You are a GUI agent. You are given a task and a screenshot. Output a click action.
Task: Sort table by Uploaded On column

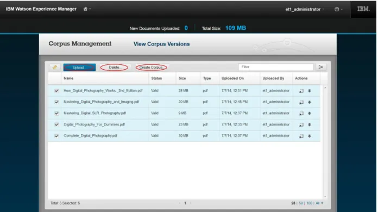coord(232,78)
